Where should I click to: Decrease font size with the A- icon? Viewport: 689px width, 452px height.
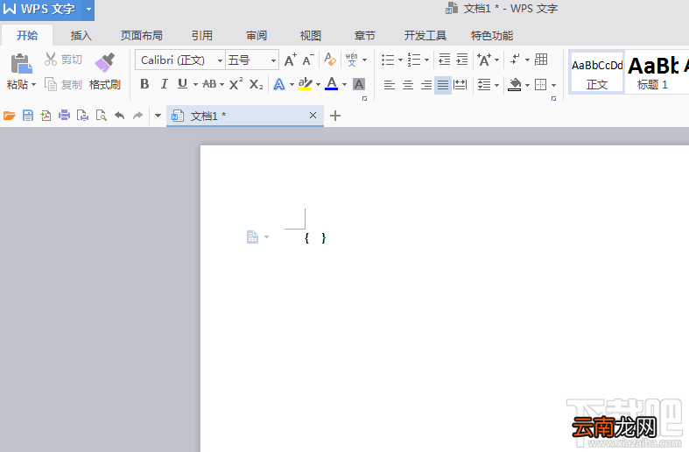308,60
